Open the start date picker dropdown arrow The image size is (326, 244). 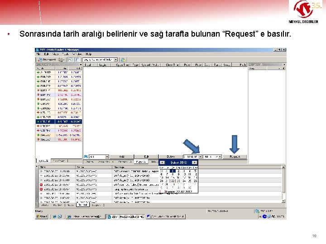[x=200, y=157]
